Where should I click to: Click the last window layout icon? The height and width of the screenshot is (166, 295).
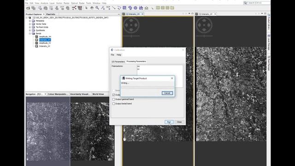coord(172,8)
